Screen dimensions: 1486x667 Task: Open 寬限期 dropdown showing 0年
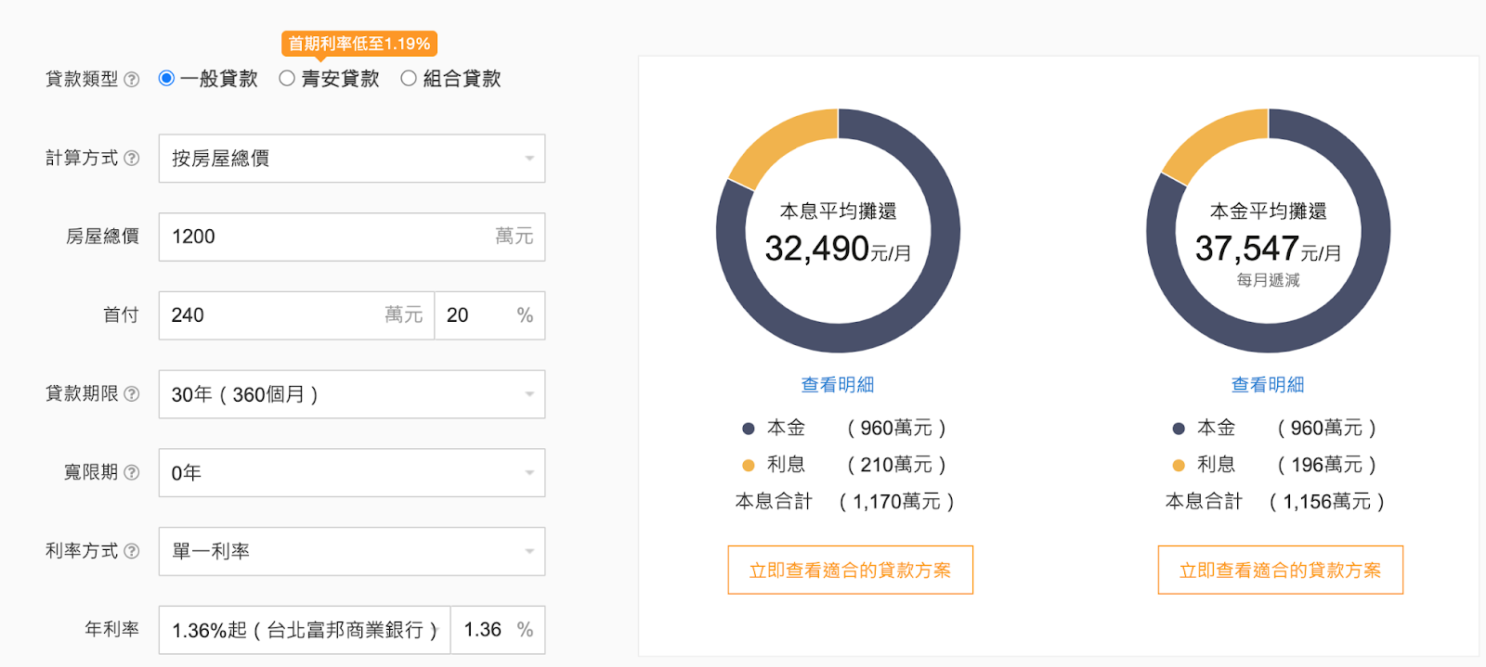pyautogui.click(x=352, y=473)
